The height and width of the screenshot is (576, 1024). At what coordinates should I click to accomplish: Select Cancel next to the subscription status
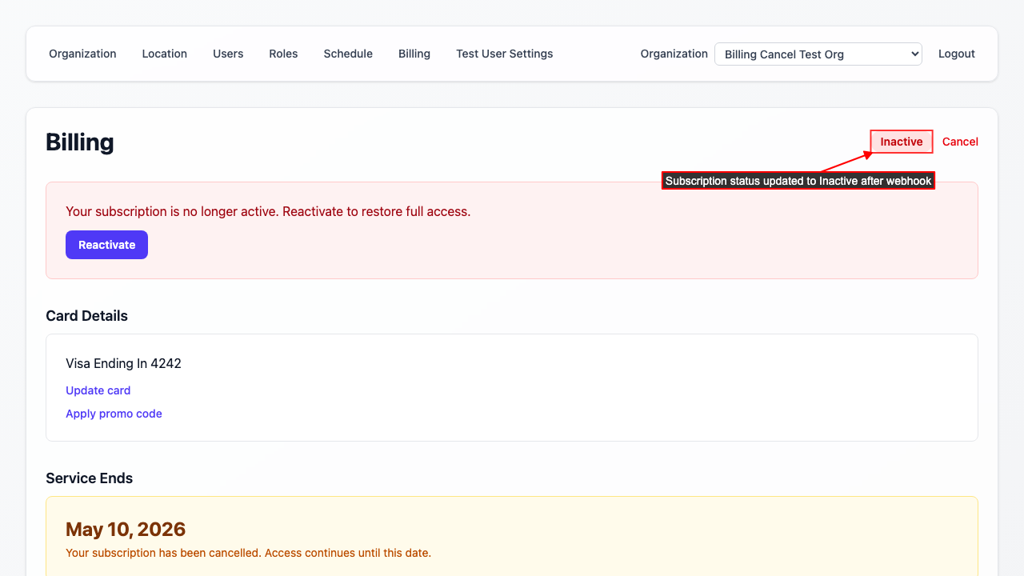[x=960, y=141]
